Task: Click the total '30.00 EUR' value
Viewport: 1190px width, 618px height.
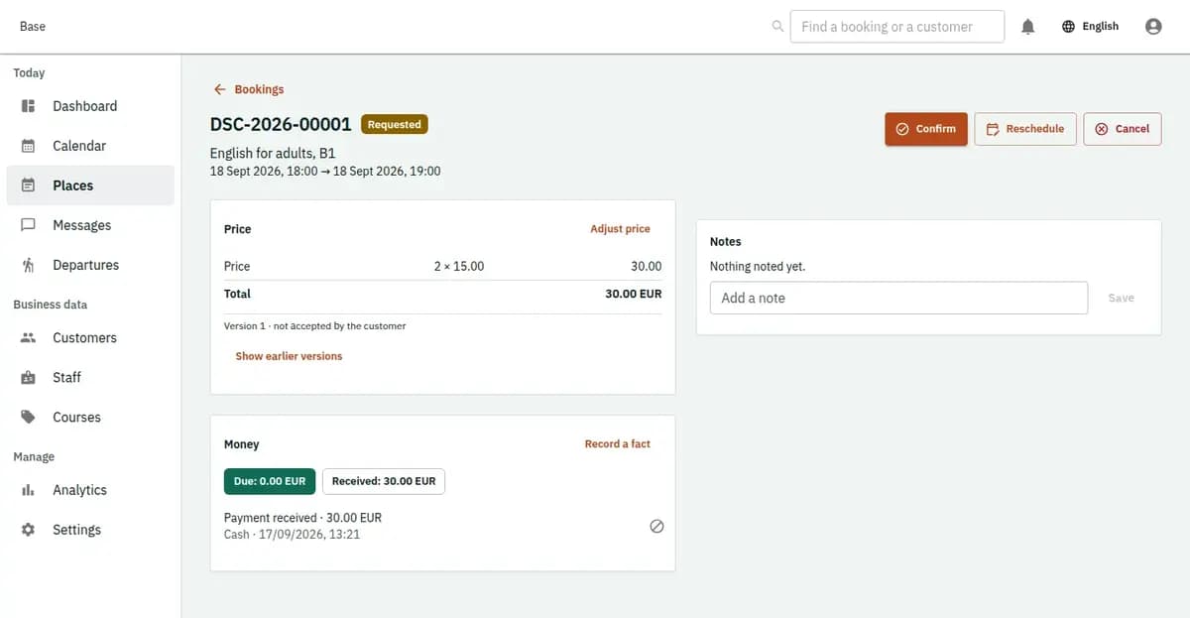Action: pos(634,294)
